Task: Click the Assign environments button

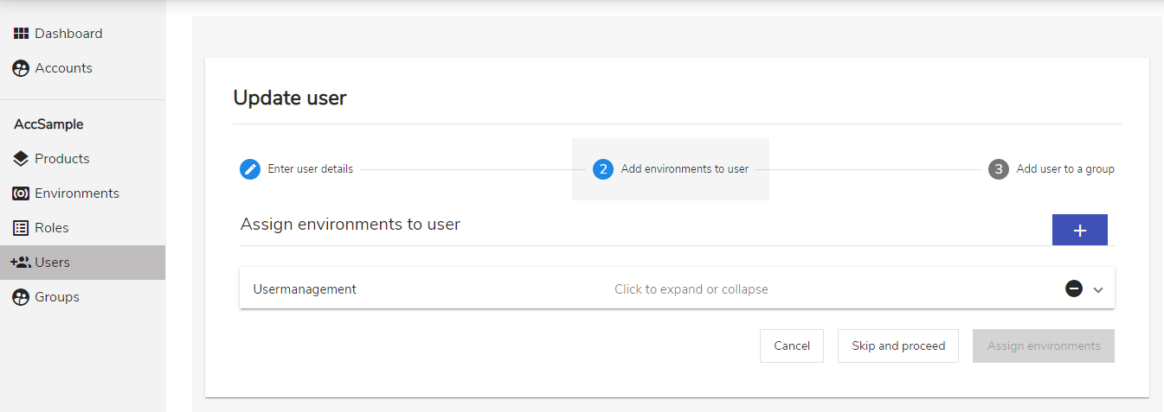Action: point(1044,345)
